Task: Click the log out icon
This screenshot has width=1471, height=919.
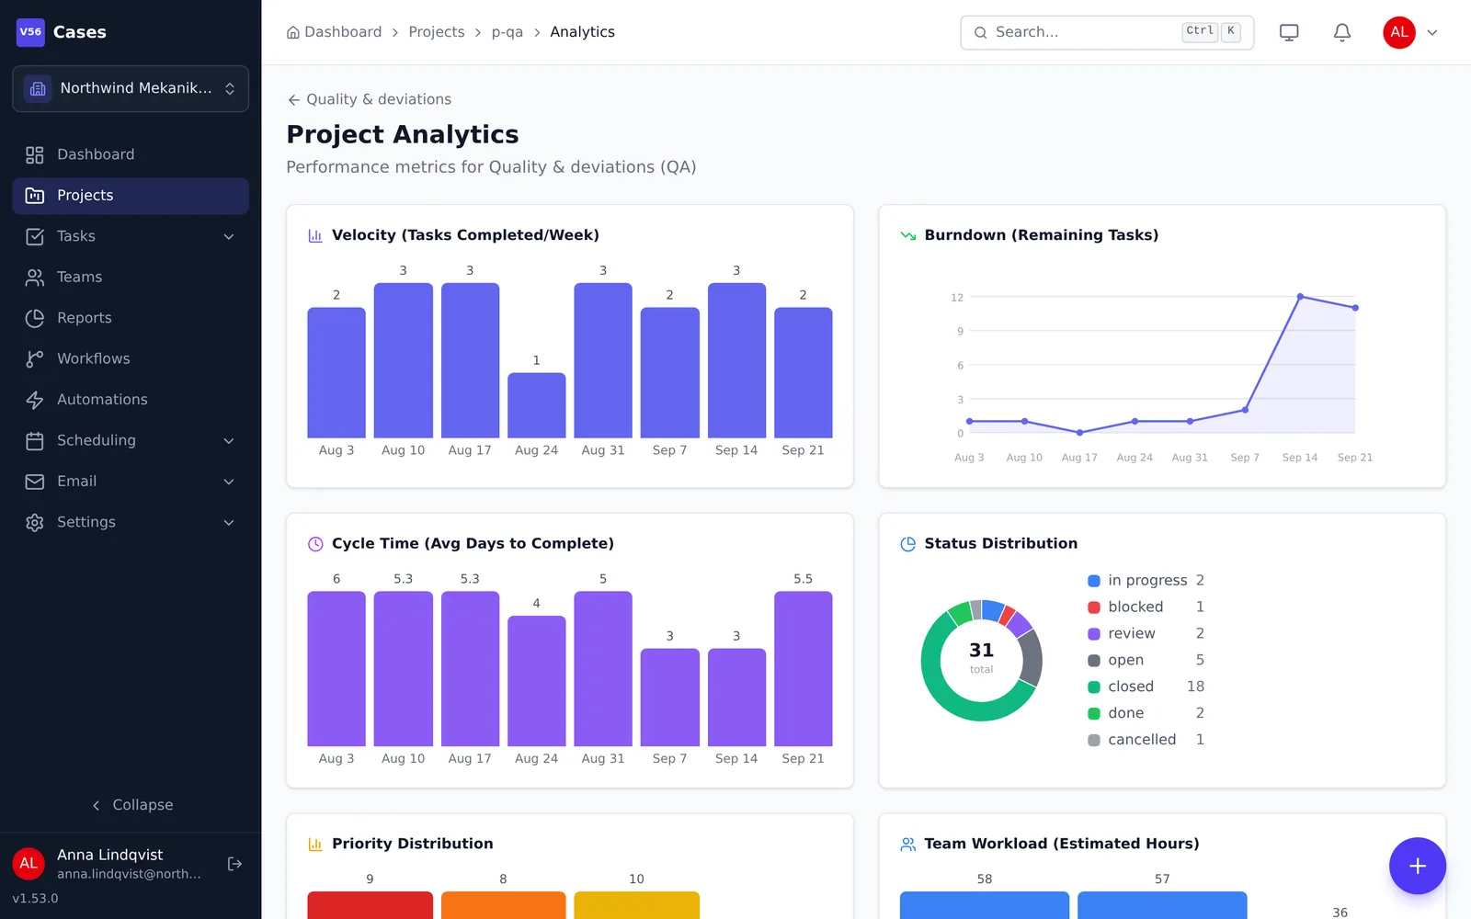Action: [234, 864]
